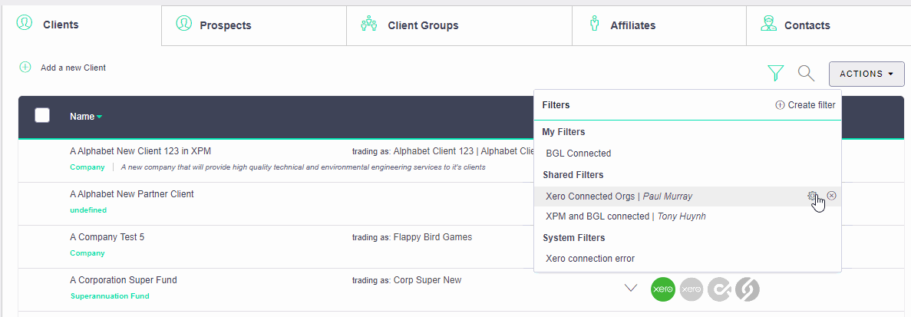911x317 pixels.
Task: Expand the chevron in Corporation Super Fund row
Action: [630, 288]
